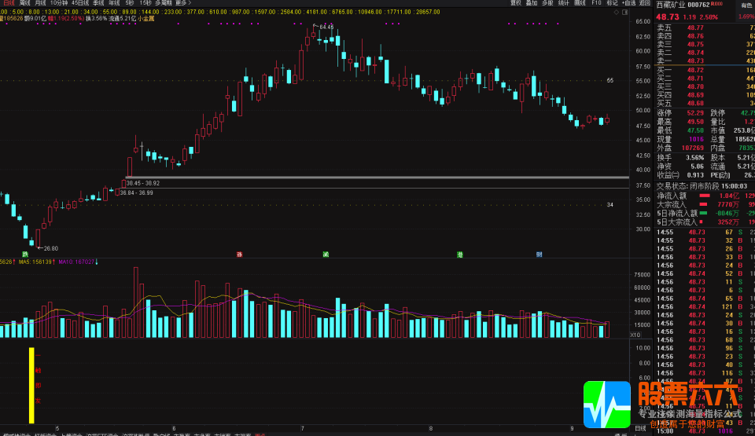Click the 最低 value 47.50
The width and height of the screenshot is (755, 436).
(695, 130)
